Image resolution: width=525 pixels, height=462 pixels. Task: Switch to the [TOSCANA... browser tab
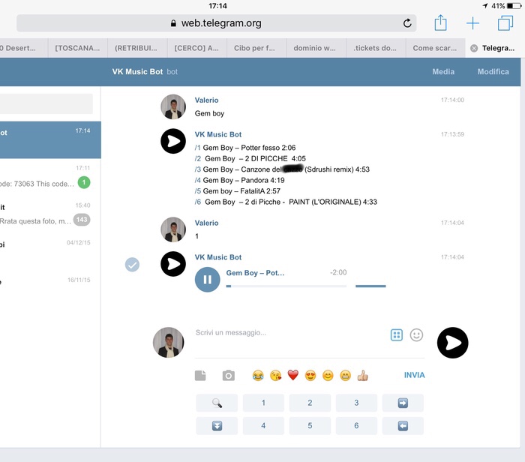78,48
